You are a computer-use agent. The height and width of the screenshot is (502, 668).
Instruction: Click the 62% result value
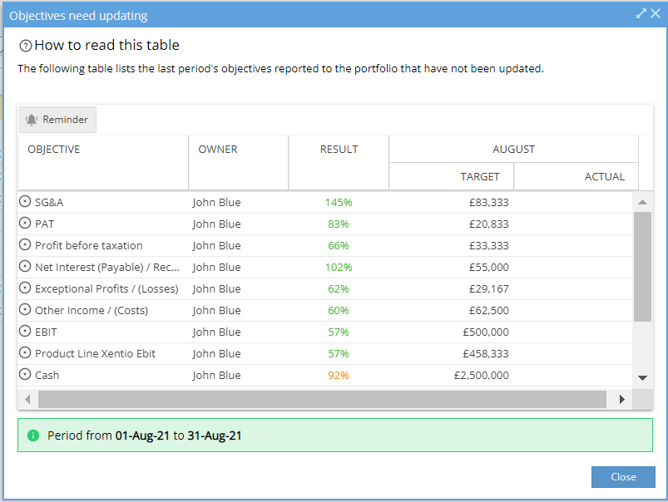339,289
